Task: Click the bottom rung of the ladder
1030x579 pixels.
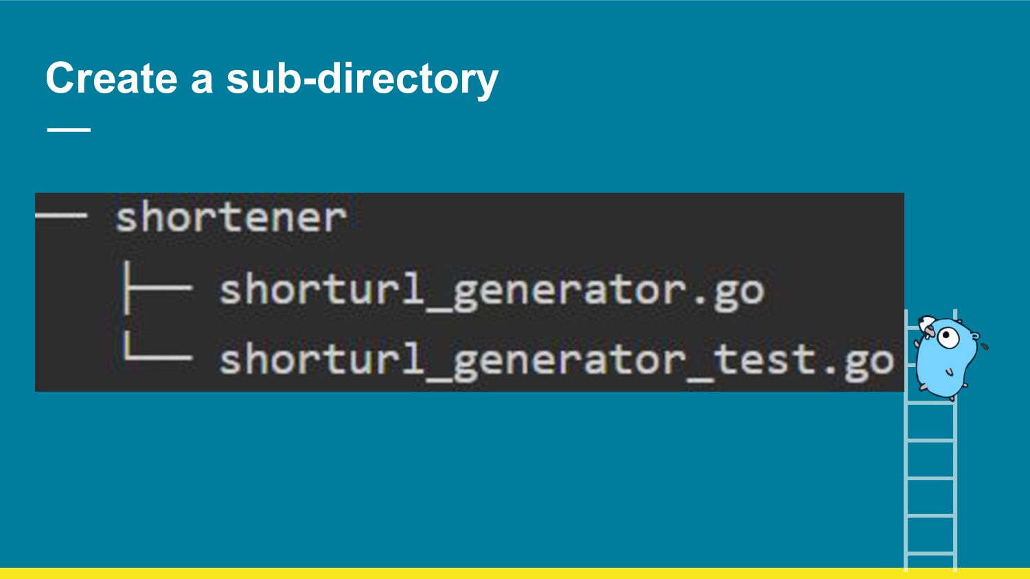Action: (x=930, y=553)
